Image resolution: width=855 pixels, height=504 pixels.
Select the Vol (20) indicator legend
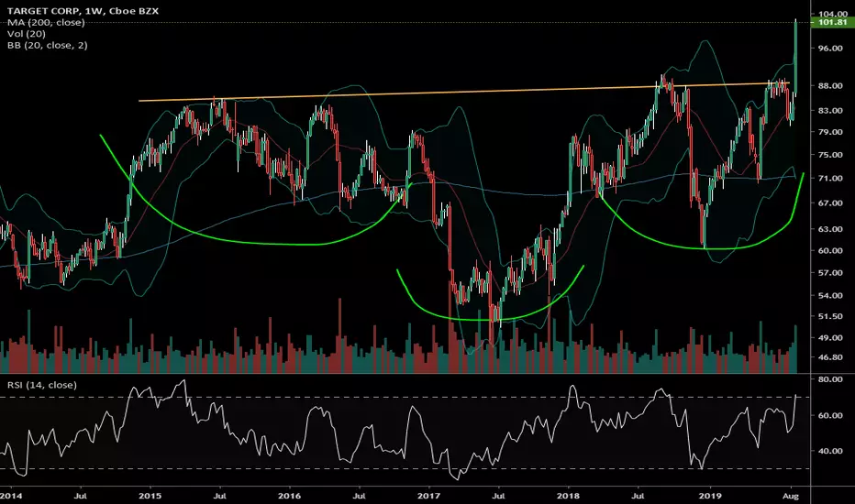pyautogui.click(x=27, y=34)
